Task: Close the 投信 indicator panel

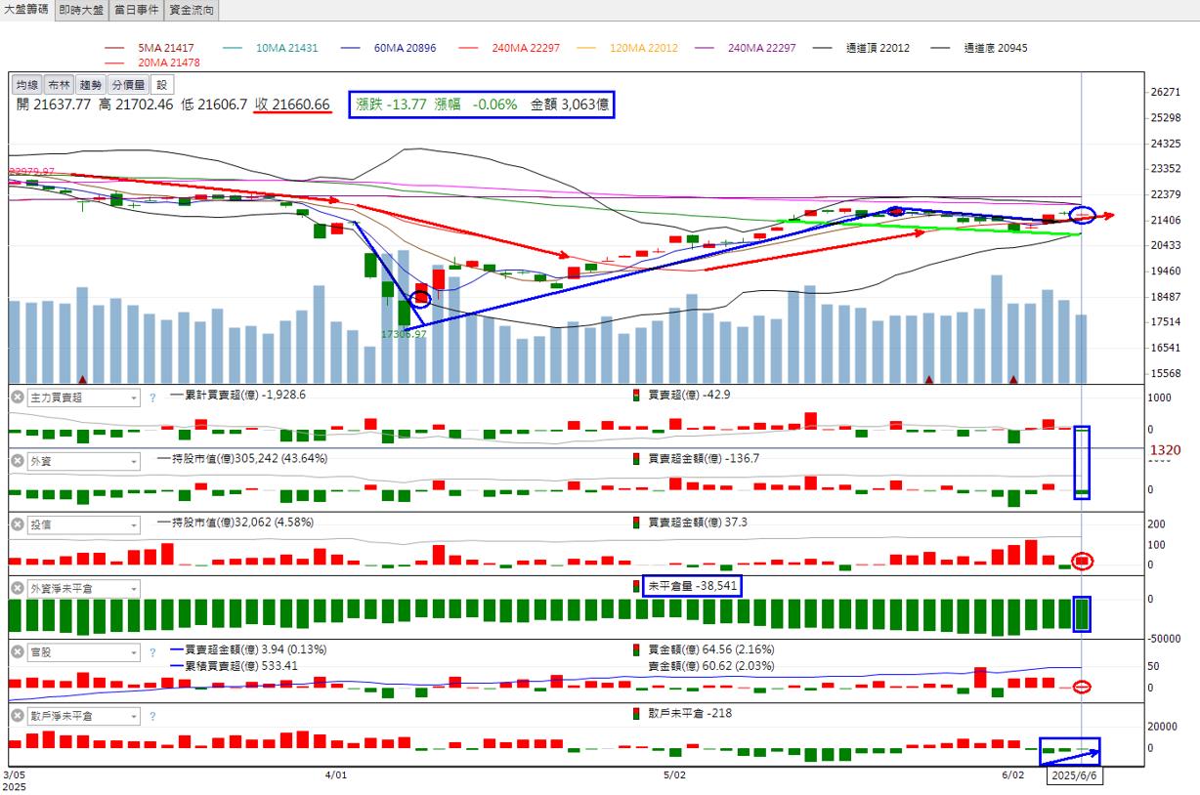Action: pos(18,524)
